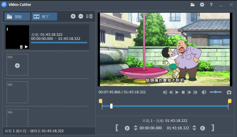This screenshot has height=137, width=237.
Task: Clear all segments with list trash icon
Action: tap(89, 16)
